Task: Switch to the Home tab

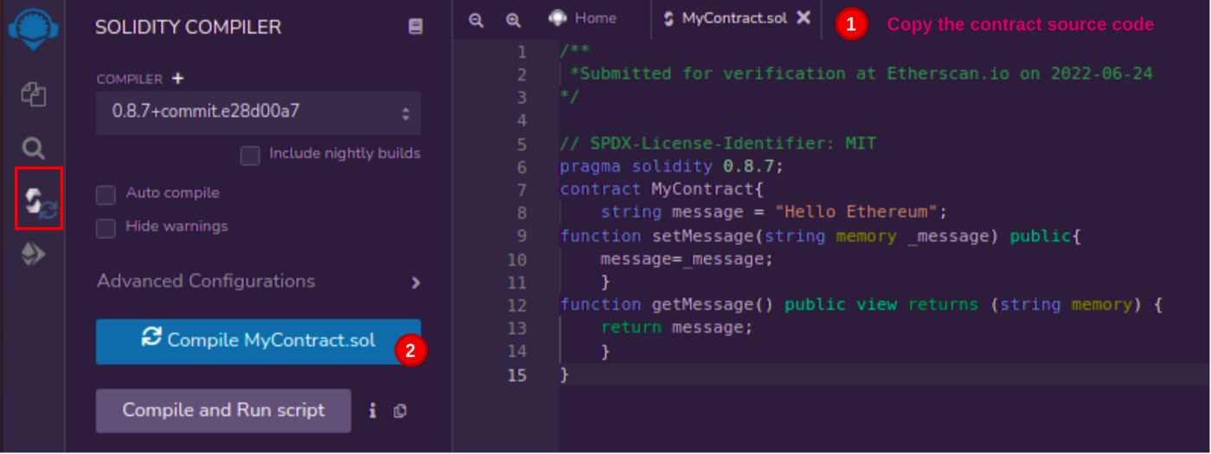Action: pos(584,18)
